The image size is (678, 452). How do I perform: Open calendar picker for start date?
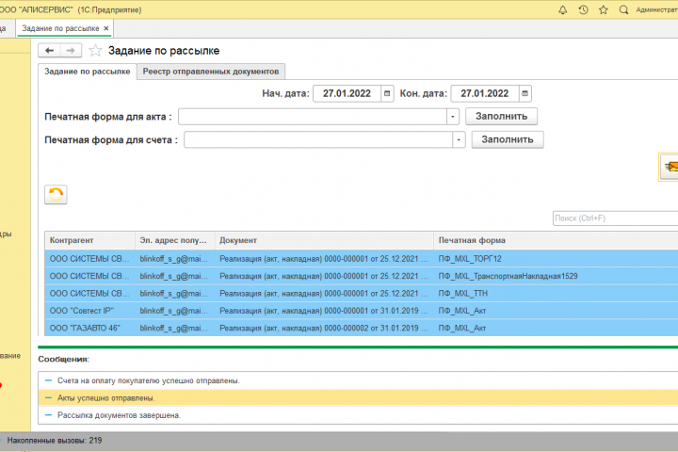click(x=387, y=93)
